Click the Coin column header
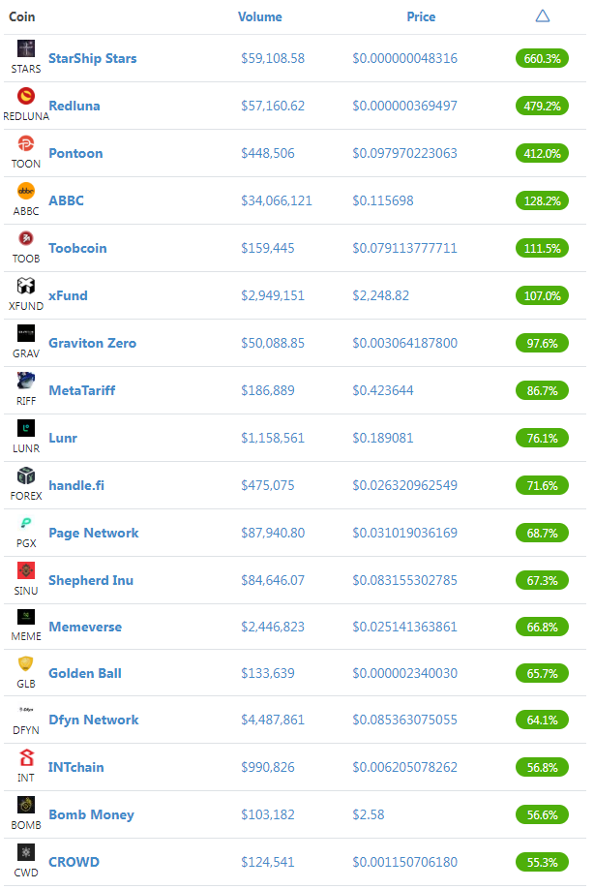The height and width of the screenshot is (889, 594). coord(22,17)
